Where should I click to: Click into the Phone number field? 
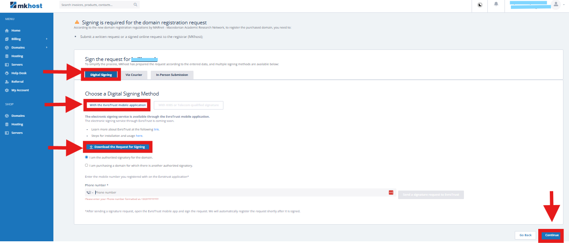click(239, 193)
